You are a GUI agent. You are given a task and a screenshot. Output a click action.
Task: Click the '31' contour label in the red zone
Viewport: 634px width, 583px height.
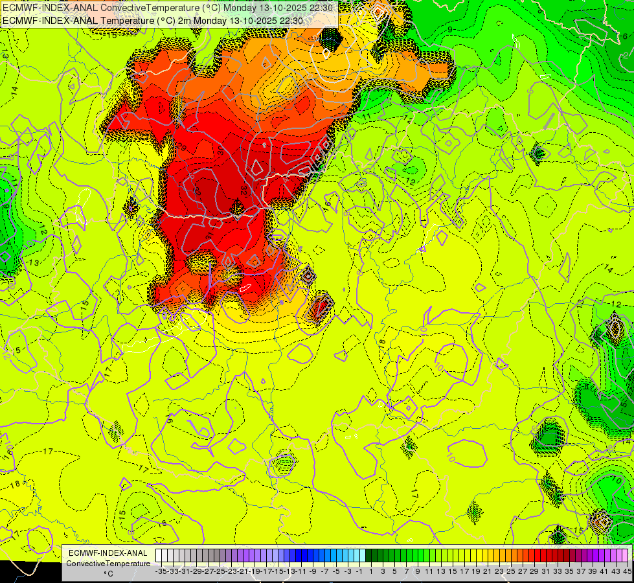pos(209,235)
